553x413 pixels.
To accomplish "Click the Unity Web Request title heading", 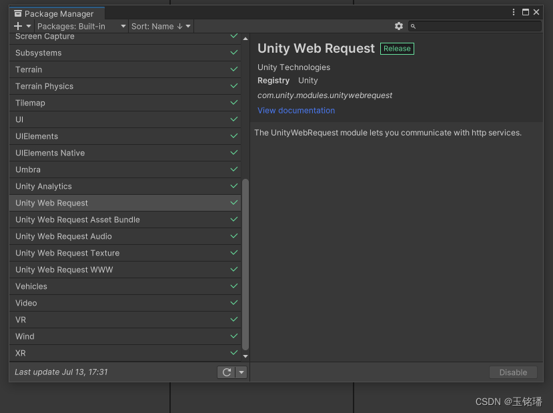I will coord(316,48).
